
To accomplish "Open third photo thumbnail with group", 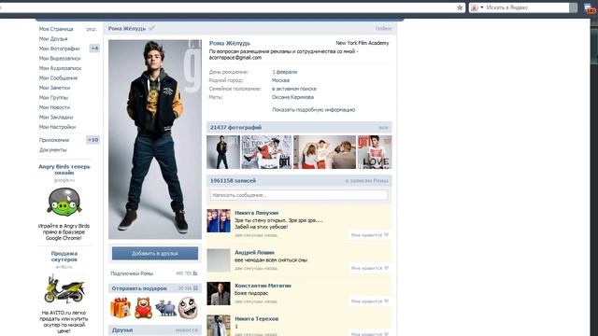I will coord(324,152).
